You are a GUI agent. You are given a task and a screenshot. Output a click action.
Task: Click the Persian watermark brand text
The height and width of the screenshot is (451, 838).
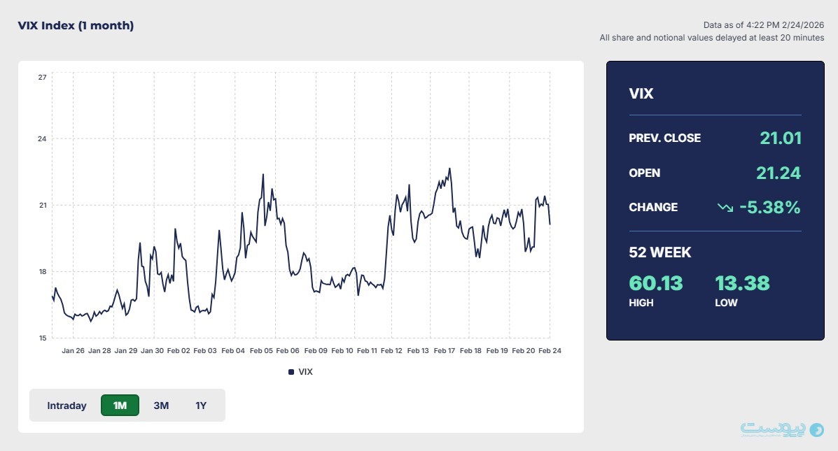coord(774,429)
